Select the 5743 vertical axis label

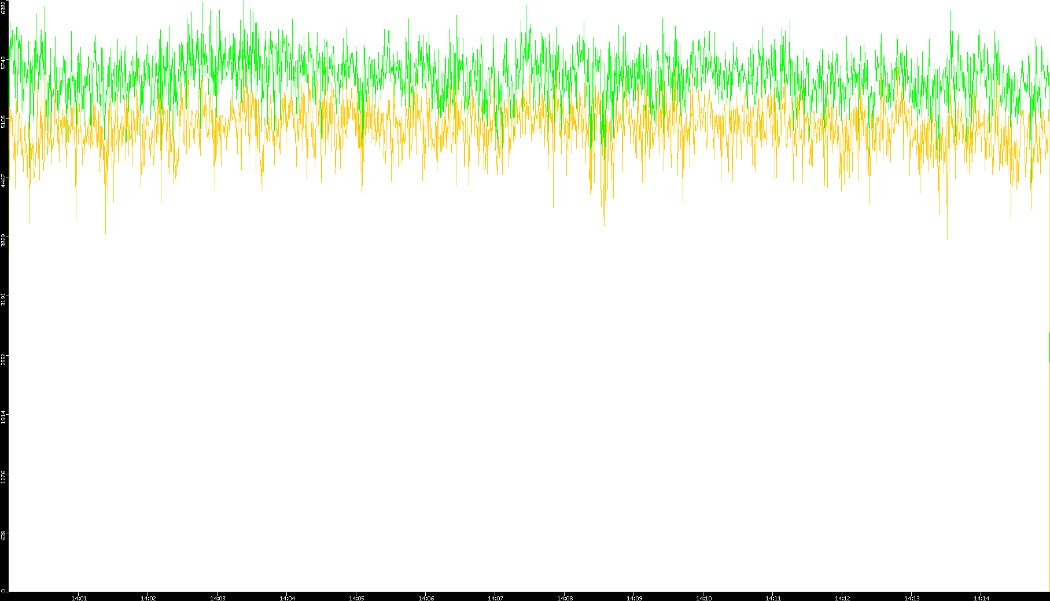[x=3, y=62]
